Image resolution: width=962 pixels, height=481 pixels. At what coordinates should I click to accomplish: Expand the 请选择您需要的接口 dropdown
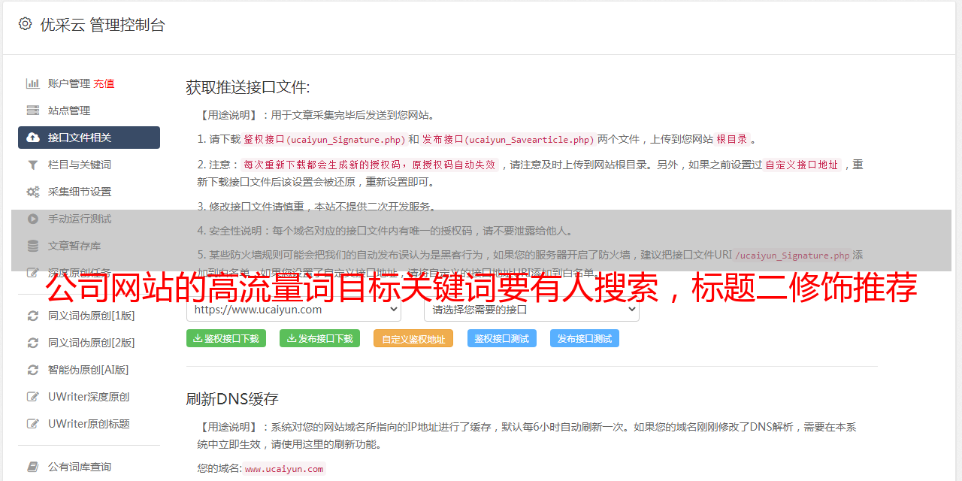click(x=532, y=309)
